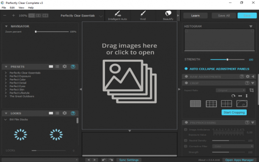259x162 pixels.
Task: Open Looks panel gear settings
Action: click(x=65, y=113)
